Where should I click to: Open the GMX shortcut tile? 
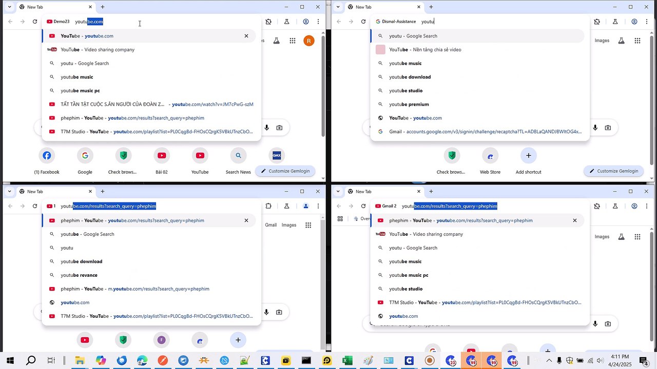pyautogui.click(x=277, y=156)
